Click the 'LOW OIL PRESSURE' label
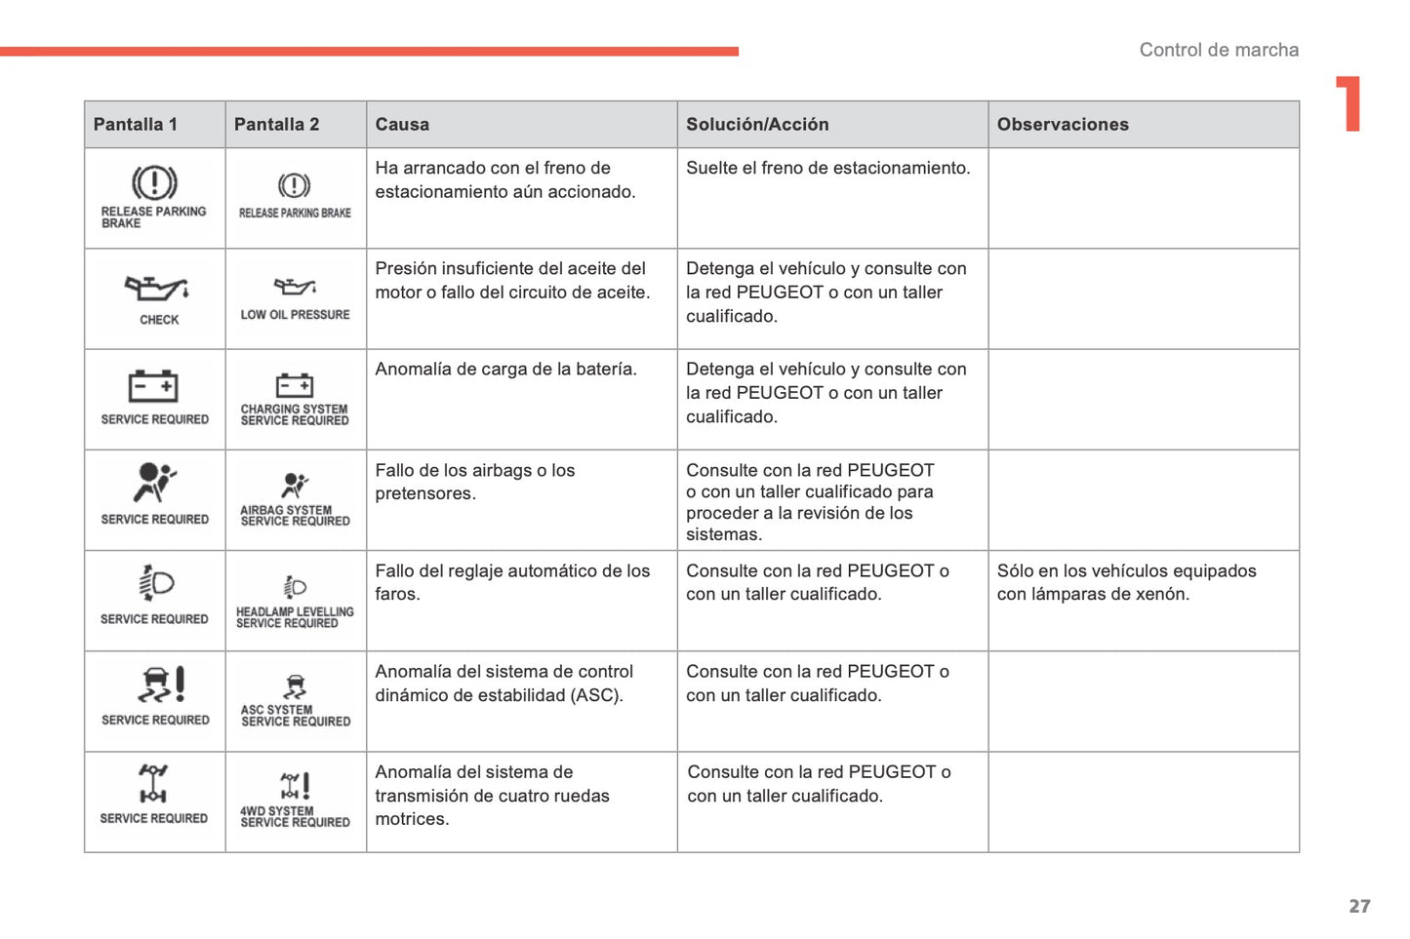Screen dimensions: 1410x939 click(295, 315)
